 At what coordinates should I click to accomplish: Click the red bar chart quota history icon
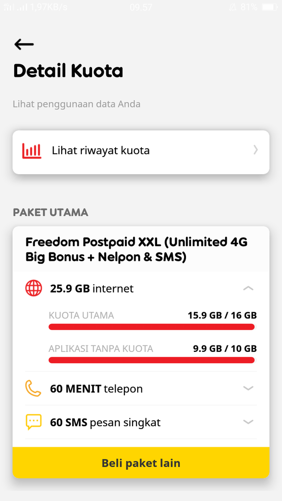click(x=31, y=151)
